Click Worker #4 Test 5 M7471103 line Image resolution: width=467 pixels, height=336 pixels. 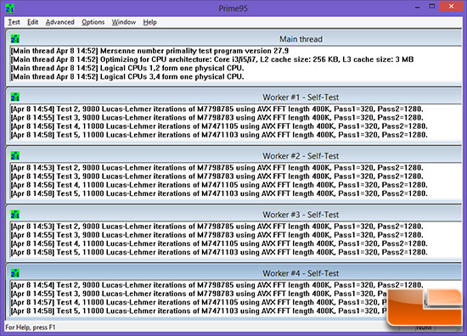(199, 311)
